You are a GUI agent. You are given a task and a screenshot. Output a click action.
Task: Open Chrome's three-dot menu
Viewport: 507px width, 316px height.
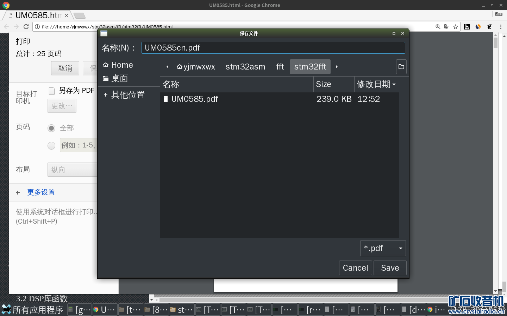click(501, 27)
